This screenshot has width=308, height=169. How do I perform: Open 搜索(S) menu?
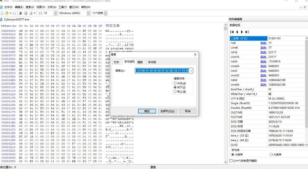(x=30, y=7)
